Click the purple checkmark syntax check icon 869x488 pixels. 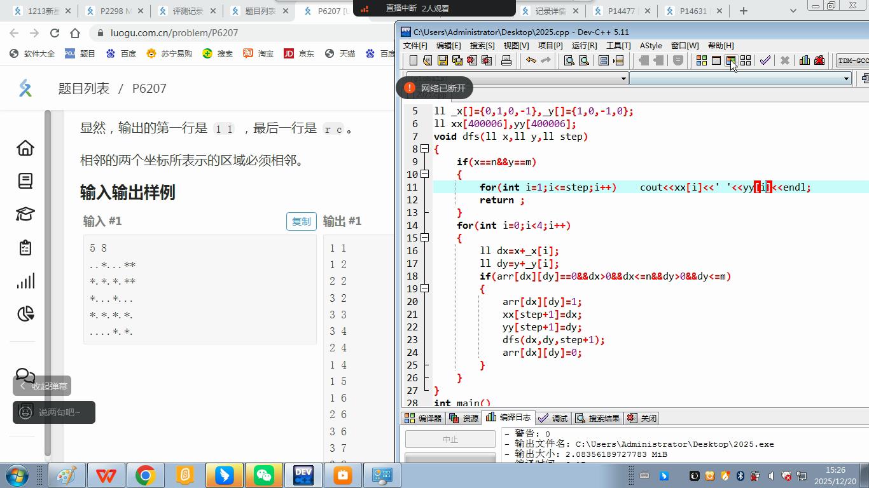click(x=765, y=60)
